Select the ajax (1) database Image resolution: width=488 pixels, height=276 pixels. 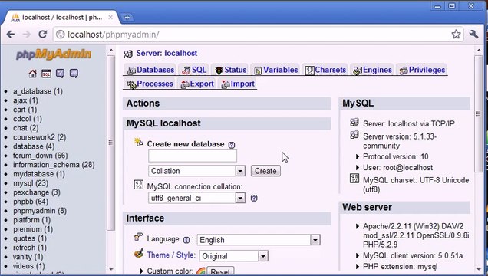pyautogui.click(x=25, y=100)
